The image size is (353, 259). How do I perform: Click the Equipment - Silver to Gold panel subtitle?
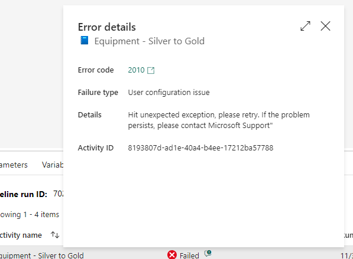coord(150,41)
